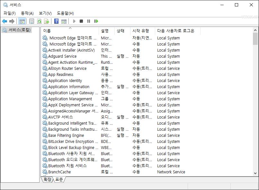This screenshot has height=190, width=259.
Task: Click the gear icon beside BranchCache
Action: [45, 172]
